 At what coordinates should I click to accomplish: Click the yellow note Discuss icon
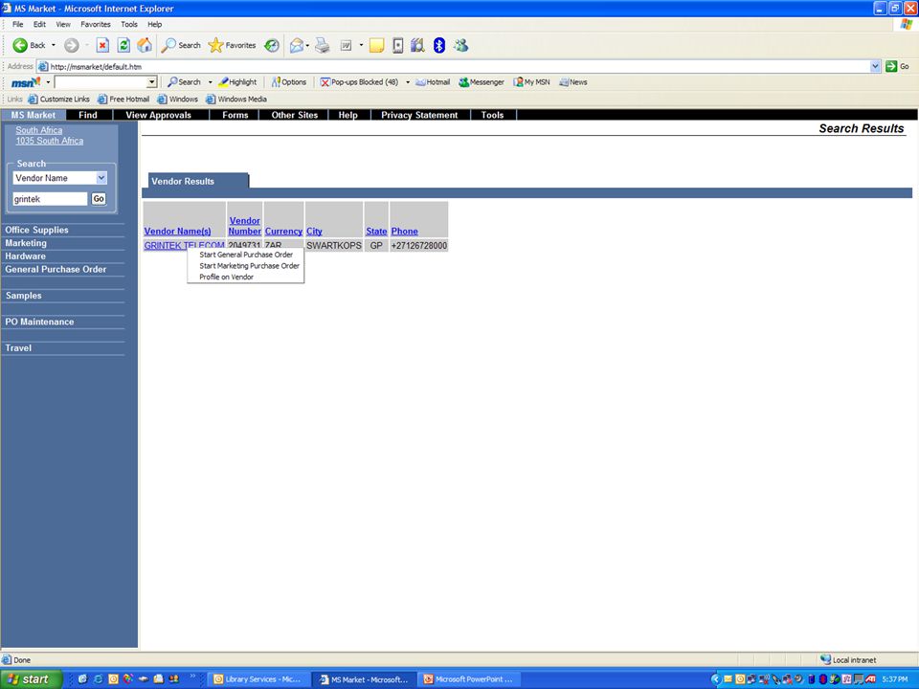click(x=376, y=45)
